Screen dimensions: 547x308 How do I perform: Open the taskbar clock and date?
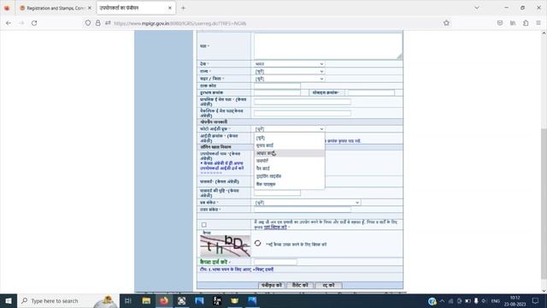pyautogui.click(x=515, y=300)
